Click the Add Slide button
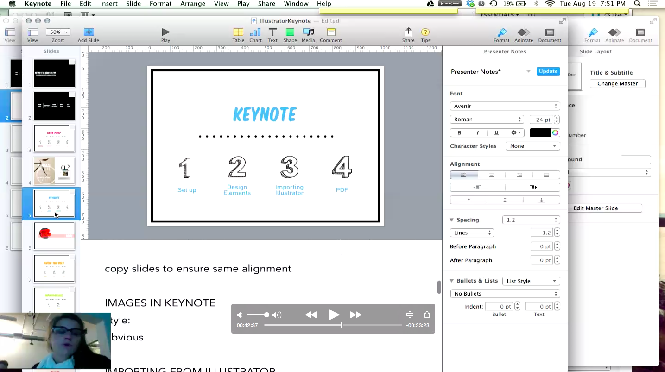665x372 pixels. 89,35
